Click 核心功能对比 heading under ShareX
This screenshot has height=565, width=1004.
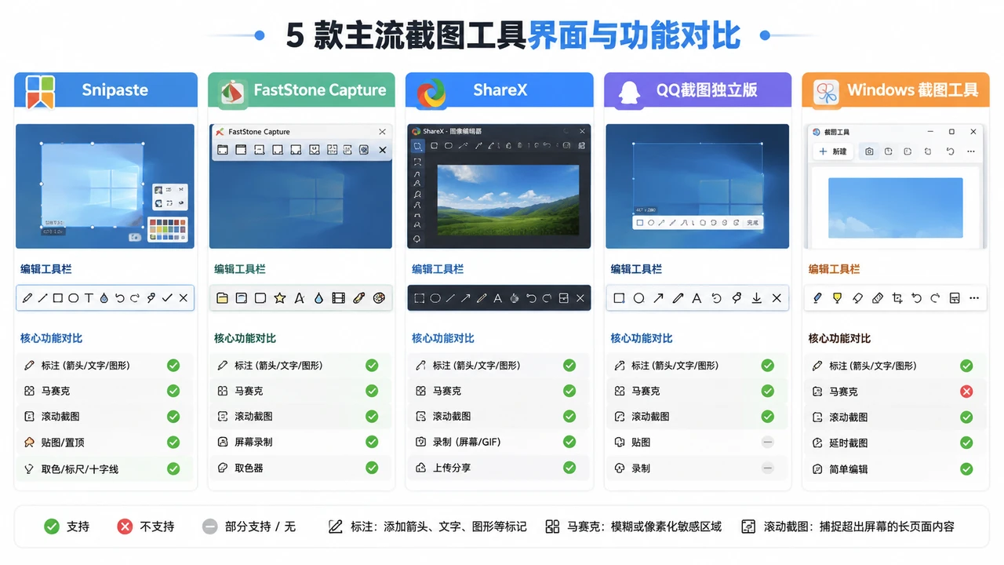click(443, 338)
